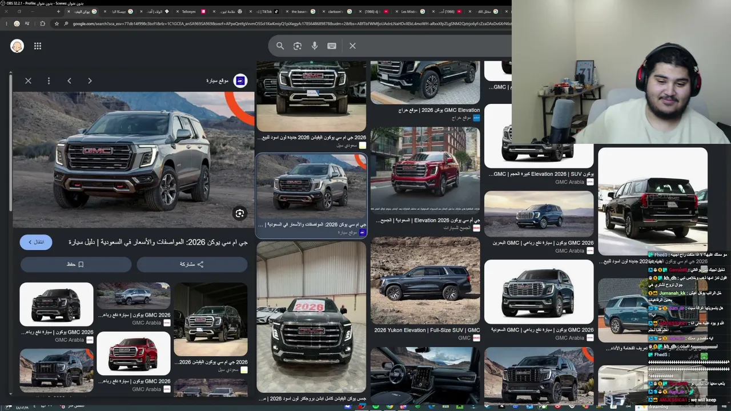Open the large Yukon preview image
Image resolution: width=731 pixels, height=411 pixels.
tap(134, 160)
